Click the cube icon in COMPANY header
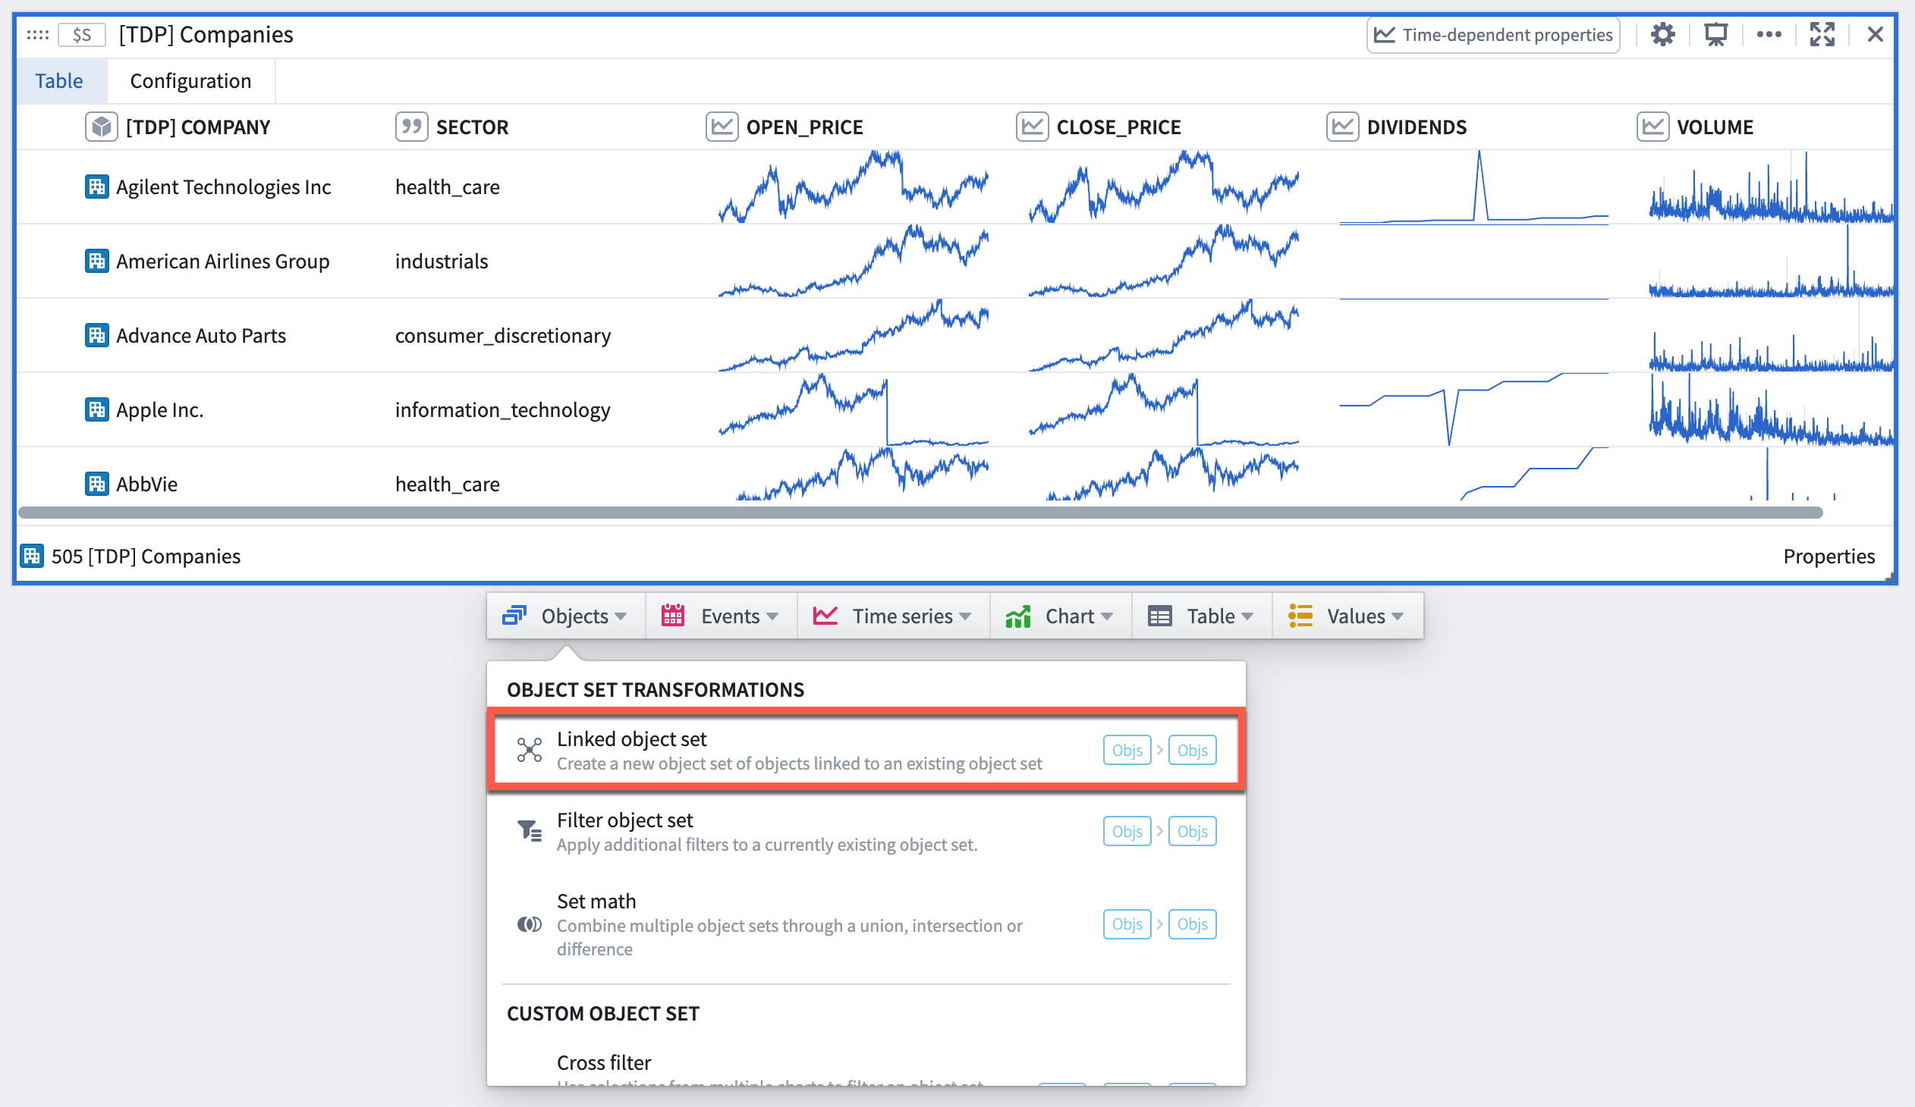This screenshot has height=1107, width=1915. (x=101, y=127)
